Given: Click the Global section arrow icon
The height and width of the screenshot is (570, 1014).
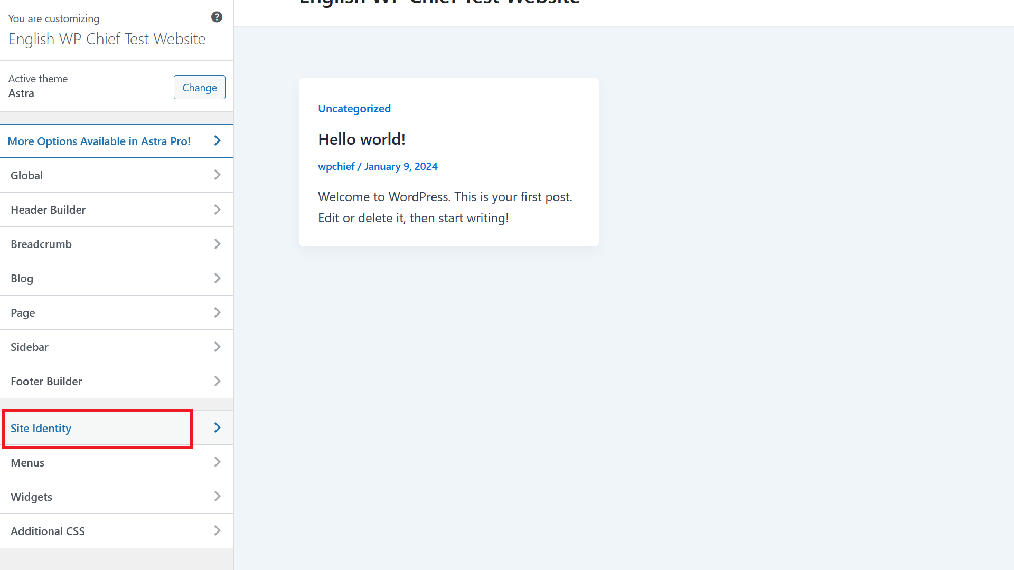Looking at the screenshot, I should click(x=218, y=175).
